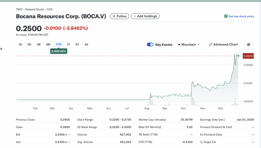Click the red 0.2500 price marker on the chart
This screenshot has height=148, width=261.
click(248, 56)
